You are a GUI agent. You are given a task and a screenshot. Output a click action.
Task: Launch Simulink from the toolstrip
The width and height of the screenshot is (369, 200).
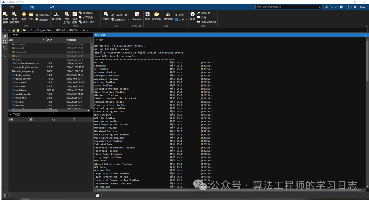point(137,16)
